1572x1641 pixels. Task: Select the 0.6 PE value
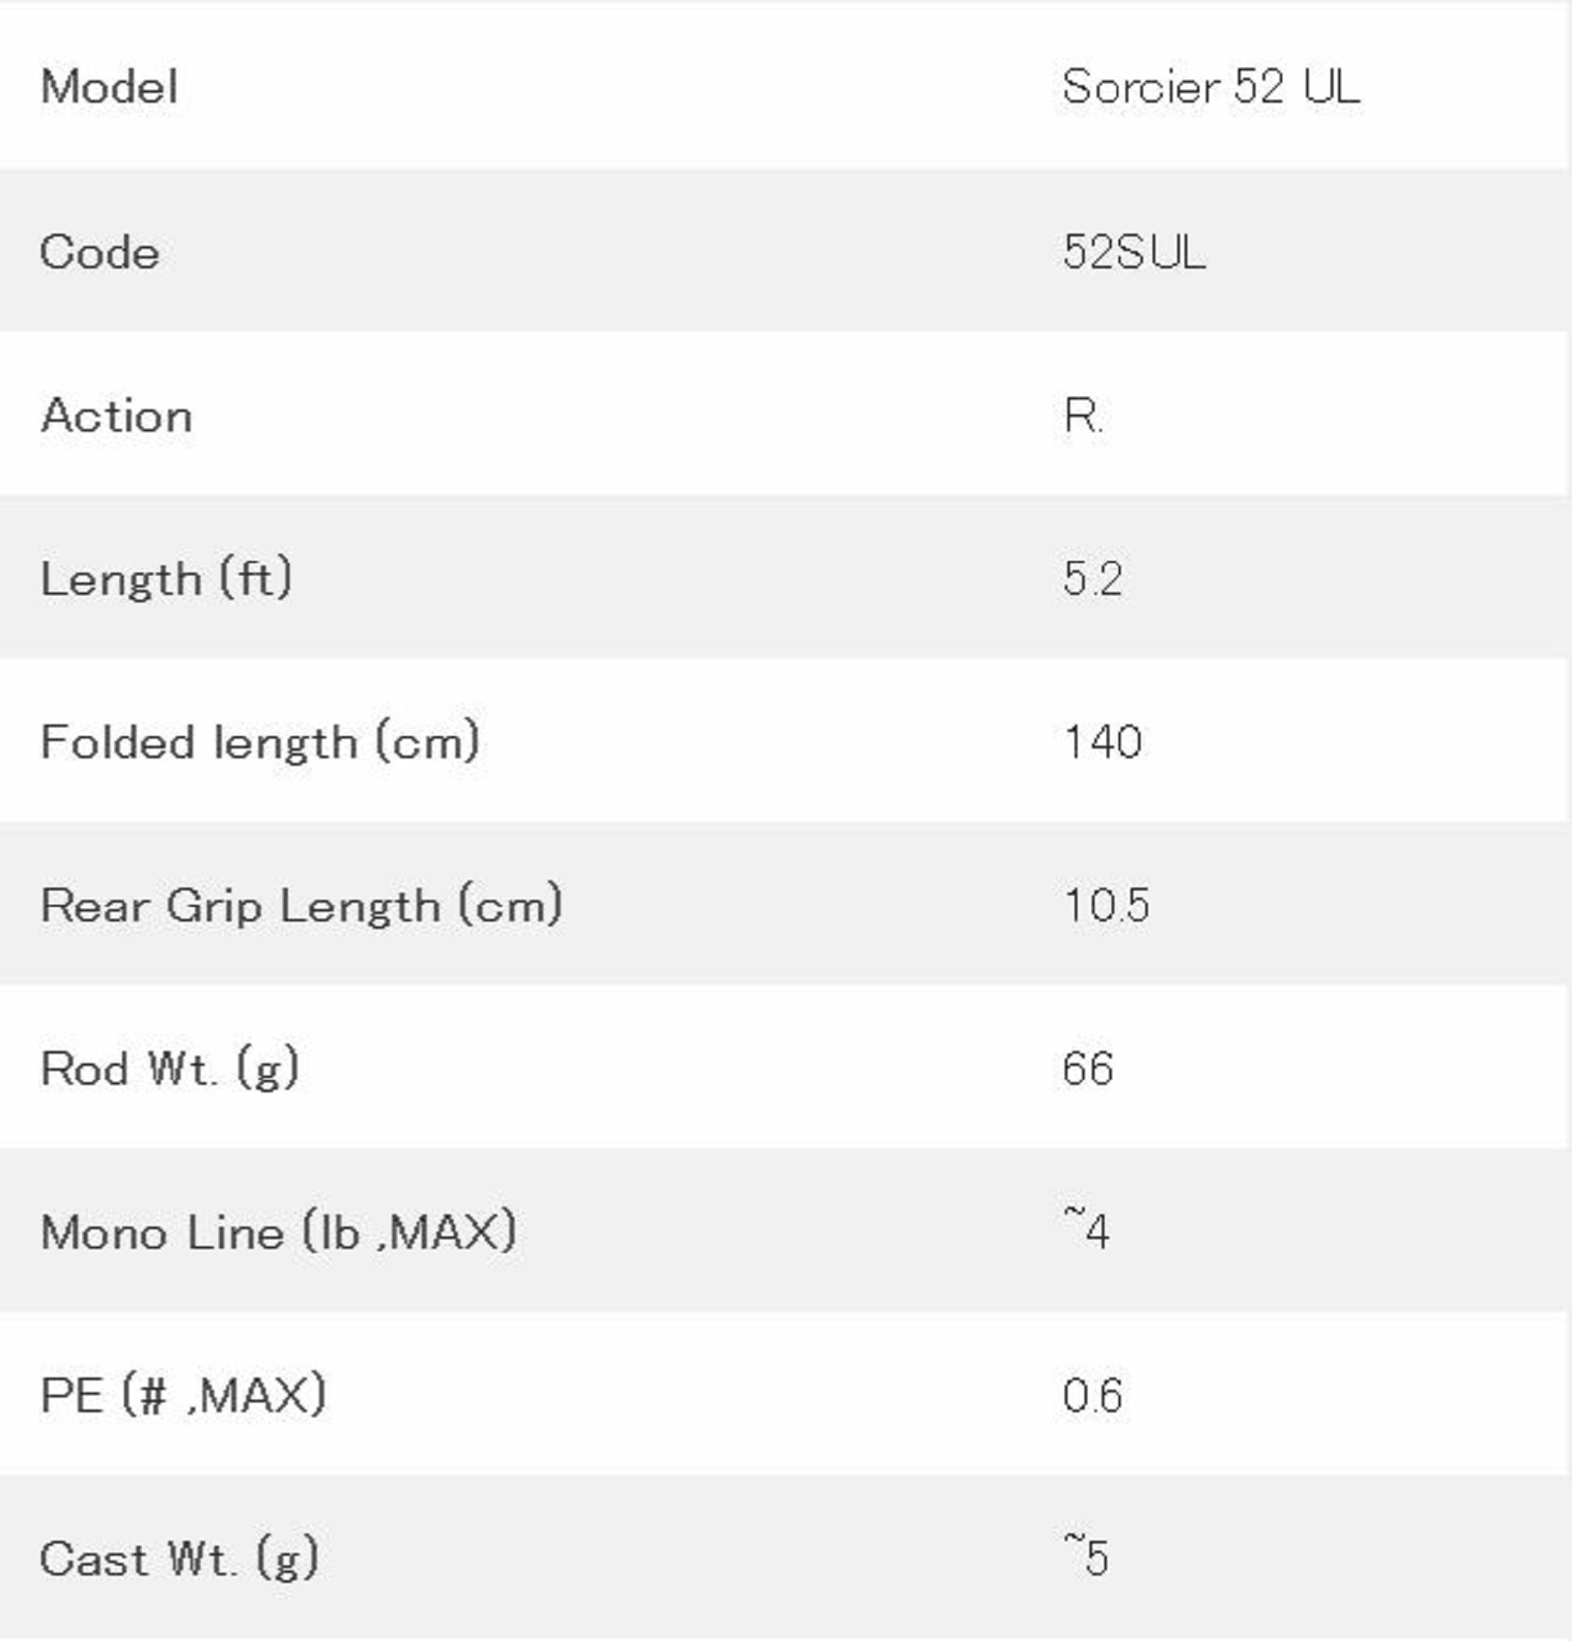(1092, 1396)
